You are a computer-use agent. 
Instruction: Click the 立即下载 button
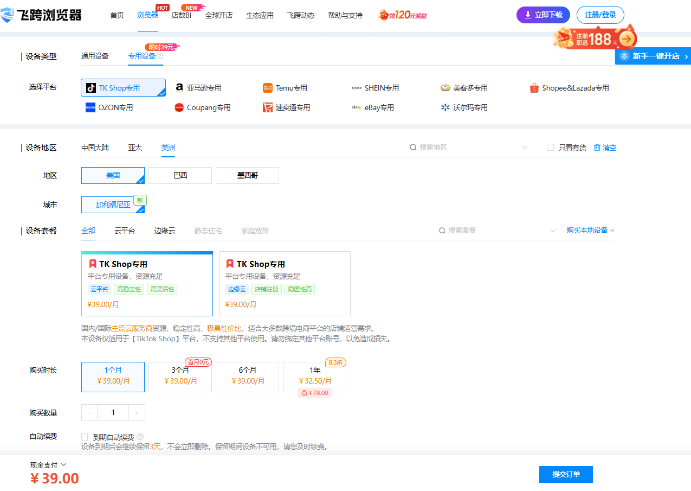point(543,15)
